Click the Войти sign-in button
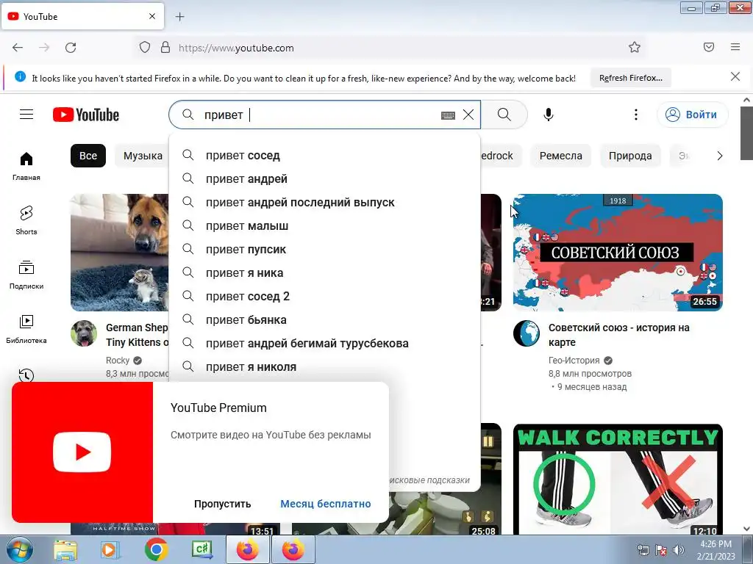The height and width of the screenshot is (564, 753). point(692,115)
